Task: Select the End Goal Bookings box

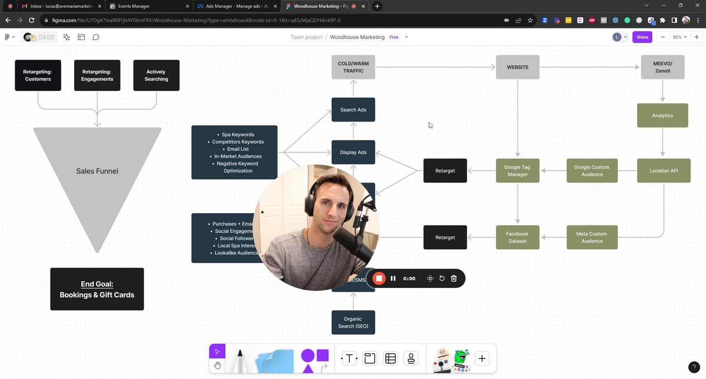Action: coord(97,289)
